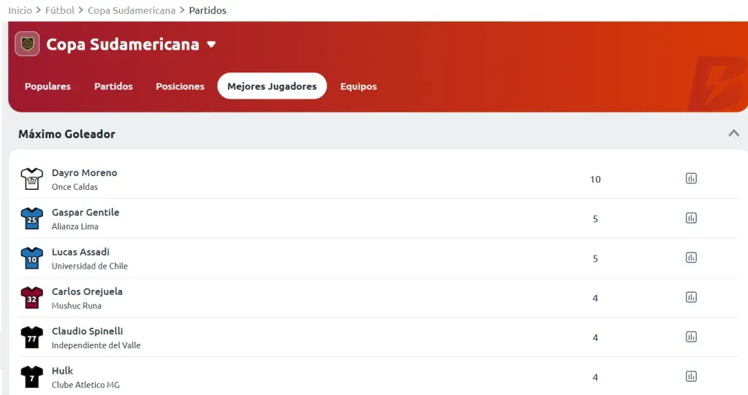Open the Copa Sudamericana competition dropdown arrow

[x=212, y=45]
